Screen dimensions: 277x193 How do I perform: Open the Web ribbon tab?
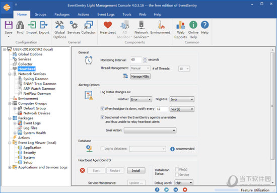click(143, 15)
